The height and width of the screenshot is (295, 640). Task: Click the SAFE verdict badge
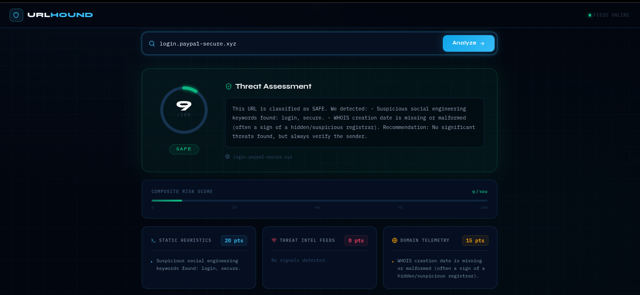[184, 149]
